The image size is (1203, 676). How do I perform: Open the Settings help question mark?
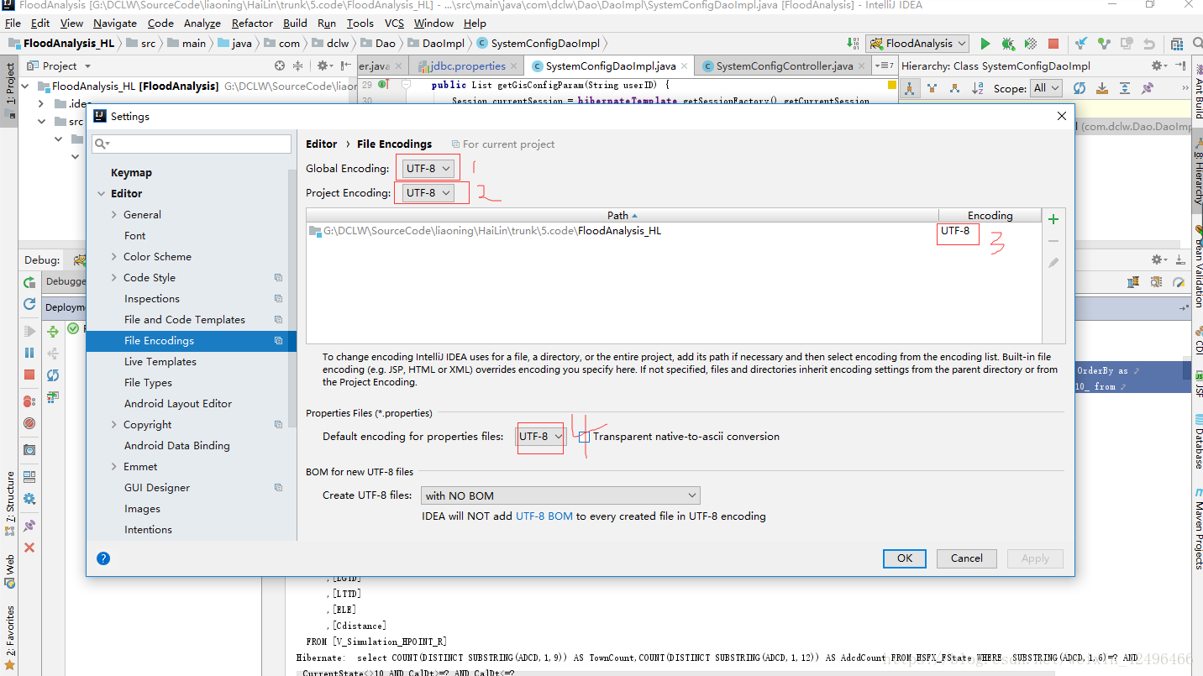coord(103,558)
